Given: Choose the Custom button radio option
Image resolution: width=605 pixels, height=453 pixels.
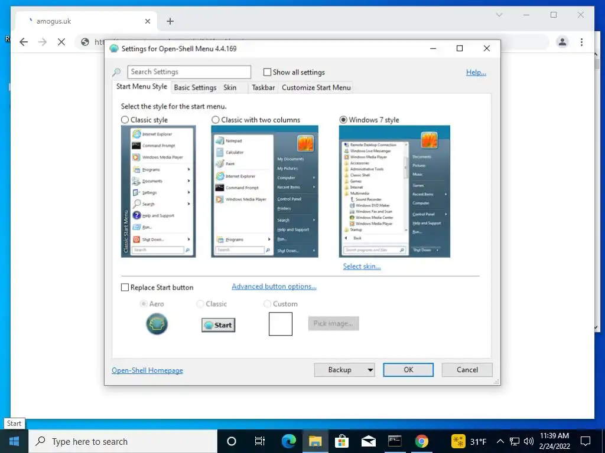Looking at the screenshot, I should [267, 304].
